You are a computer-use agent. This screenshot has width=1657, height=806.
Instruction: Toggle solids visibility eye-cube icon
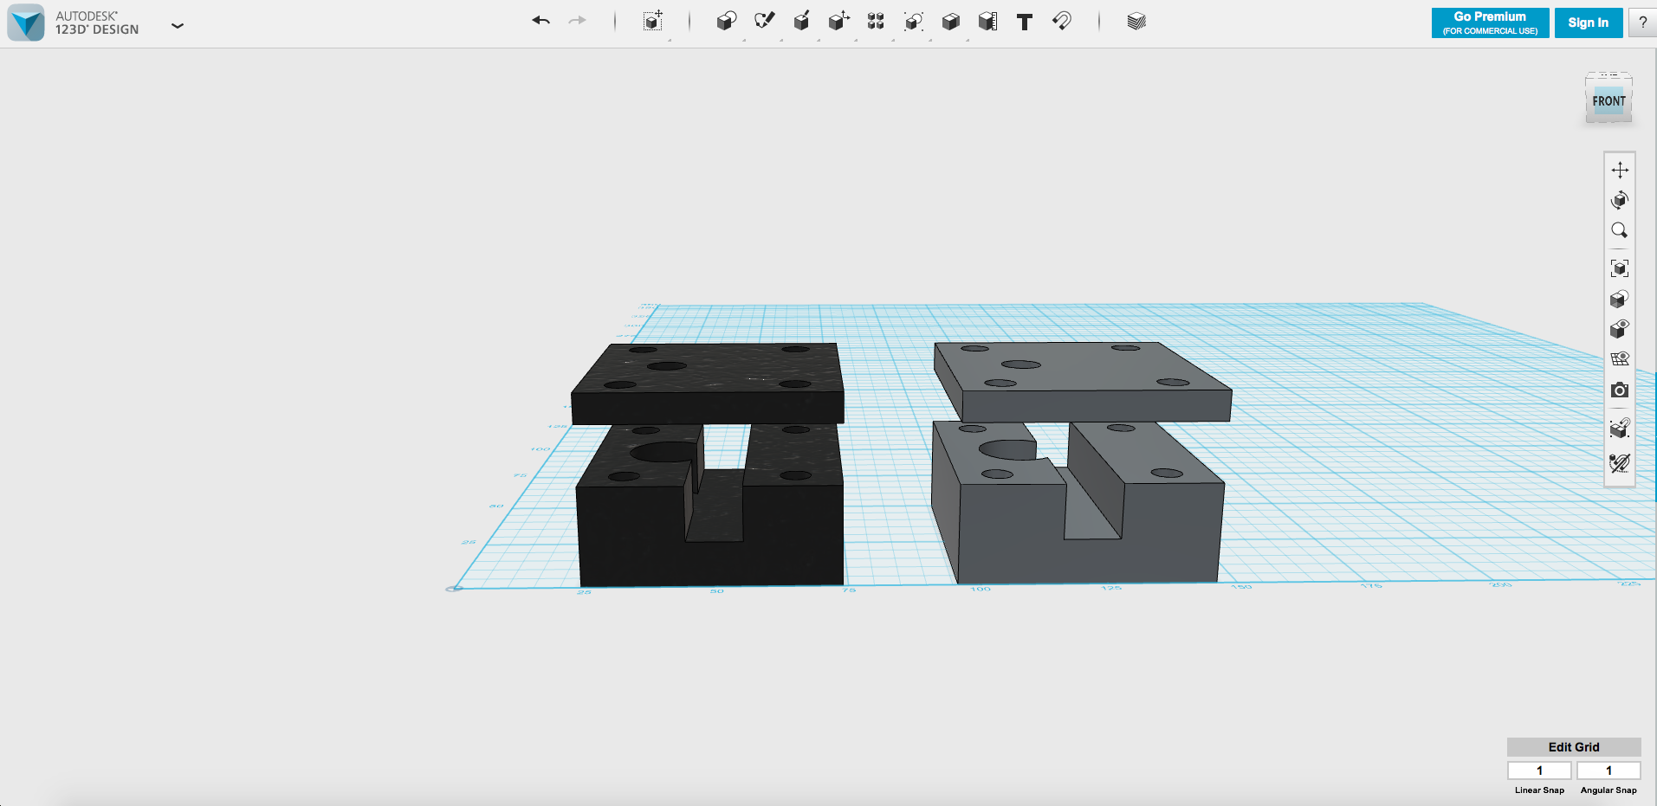click(1620, 329)
